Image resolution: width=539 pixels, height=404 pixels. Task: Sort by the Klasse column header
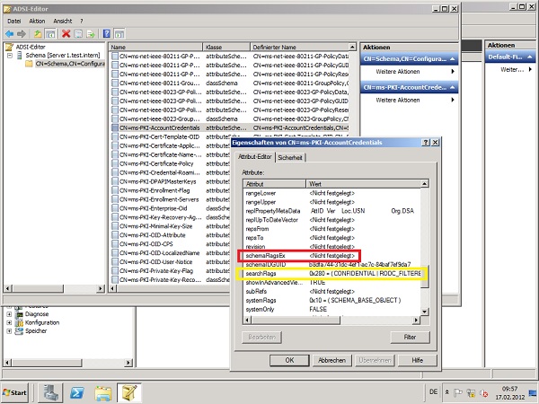pos(226,47)
